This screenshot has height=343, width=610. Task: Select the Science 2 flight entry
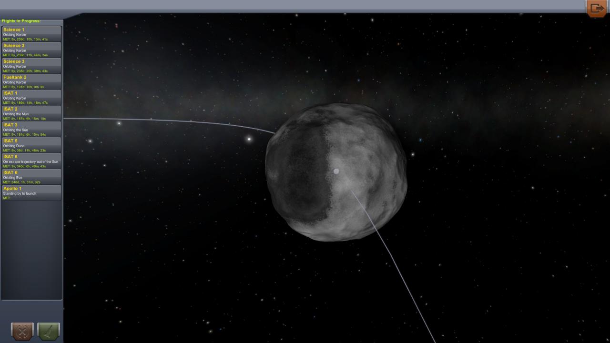coord(32,50)
